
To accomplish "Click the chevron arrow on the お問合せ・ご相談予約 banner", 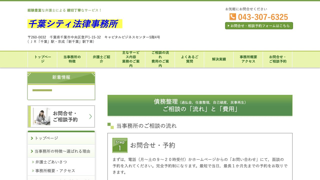I will [90, 116].
